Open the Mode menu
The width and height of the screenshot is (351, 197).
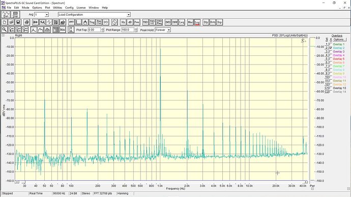pyautogui.click(x=25, y=8)
